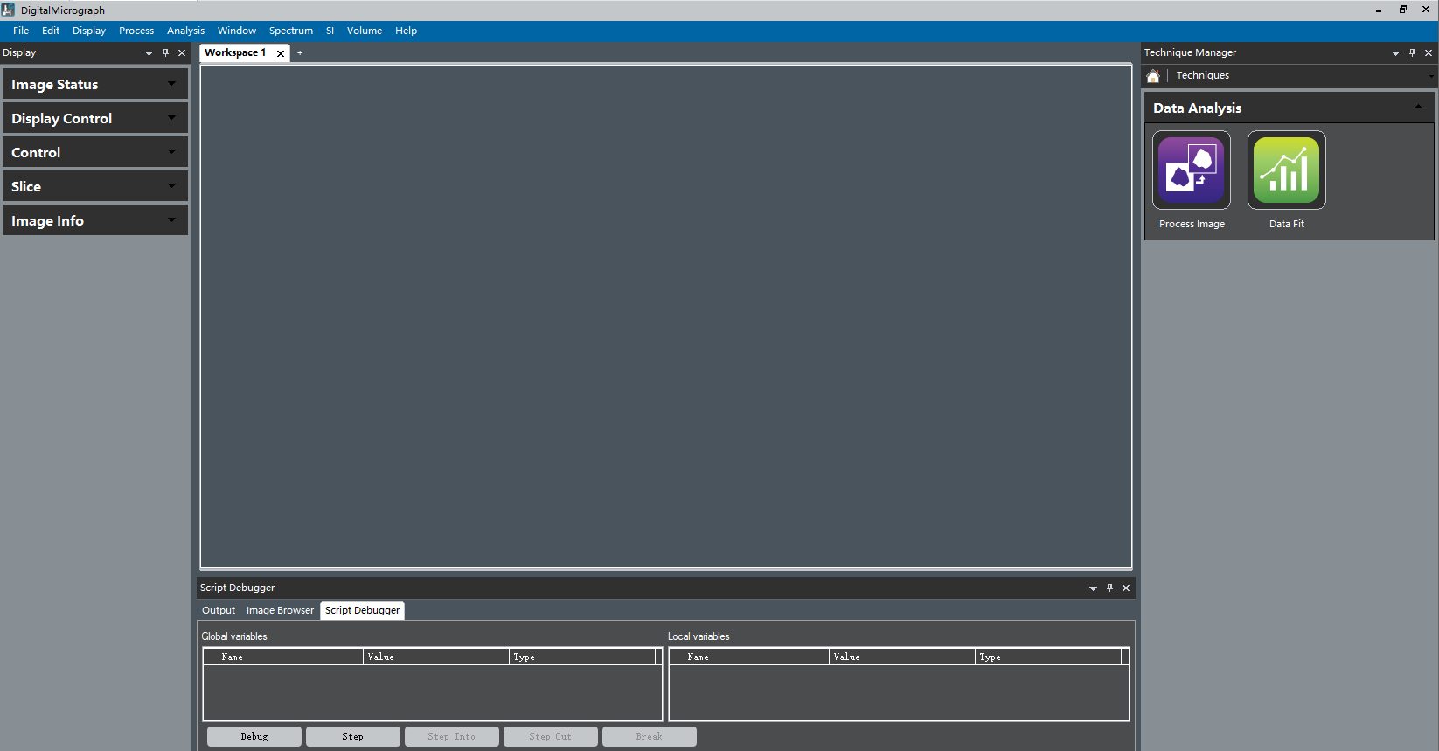Open the Process Image technique
Viewport: 1439px width, 751px height.
click(x=1191, y=170)
